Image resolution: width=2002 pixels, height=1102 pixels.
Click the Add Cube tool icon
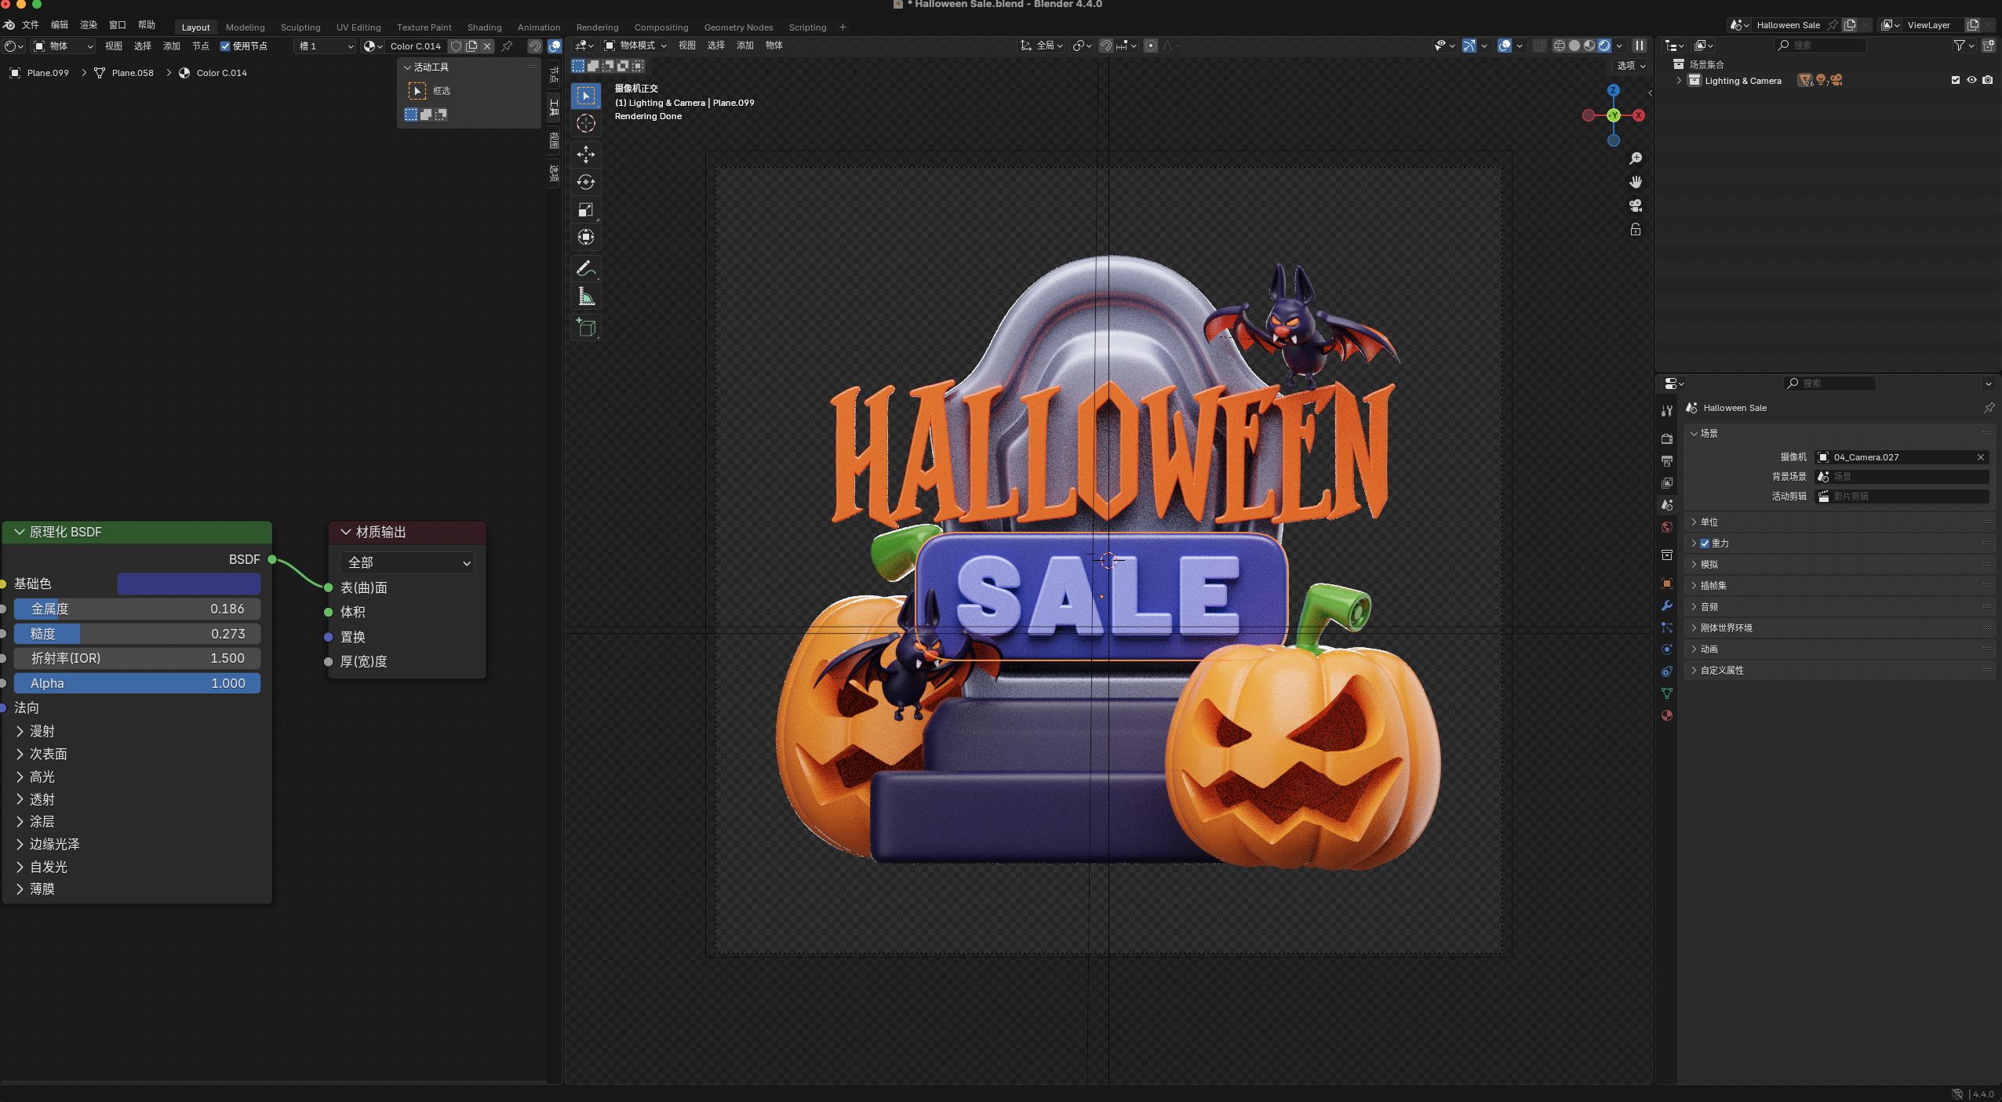(585, 327)
